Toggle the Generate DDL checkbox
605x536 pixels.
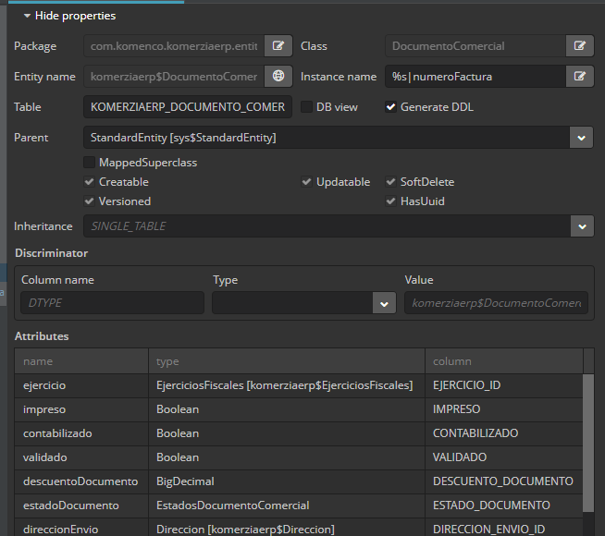(391, 107)
